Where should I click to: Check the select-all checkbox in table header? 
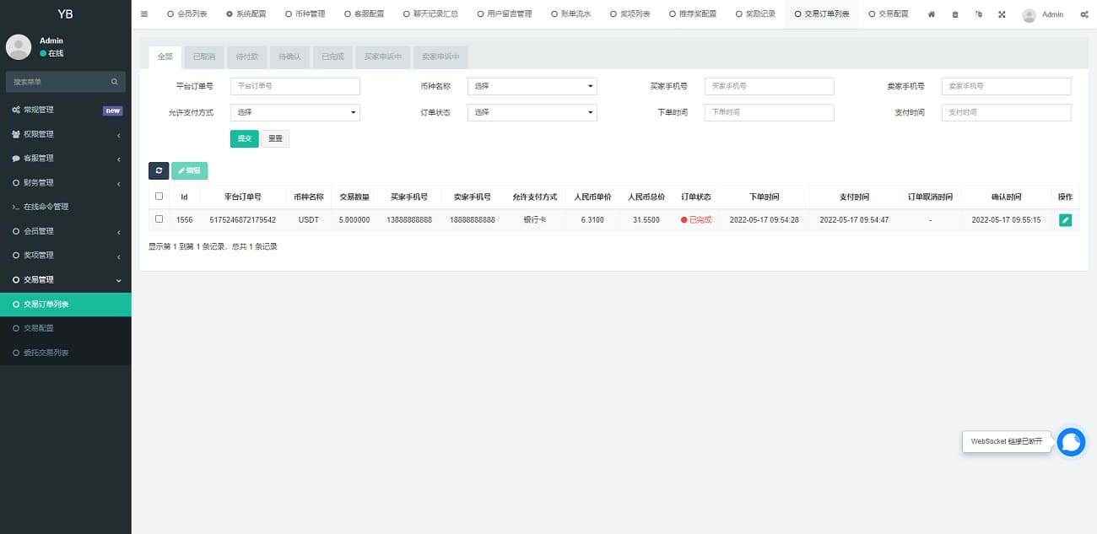159,197
